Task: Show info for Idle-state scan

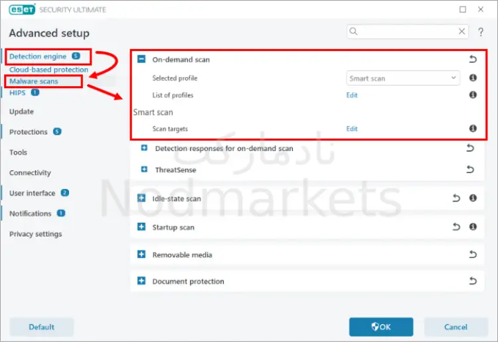Action: tap(473, 198)
